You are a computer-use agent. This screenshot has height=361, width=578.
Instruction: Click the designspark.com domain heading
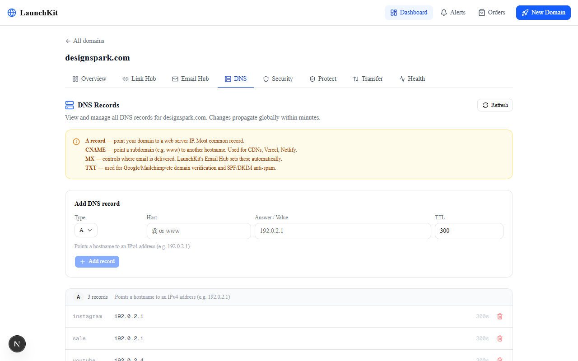(98, 58)
